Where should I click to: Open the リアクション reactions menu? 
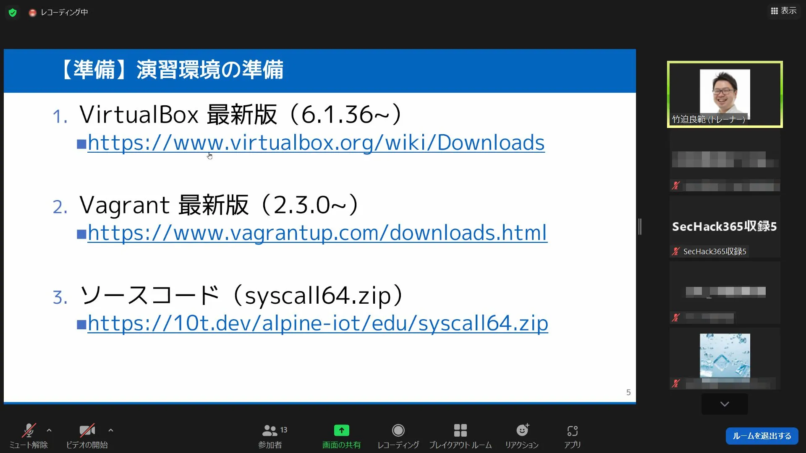(522, 436)
